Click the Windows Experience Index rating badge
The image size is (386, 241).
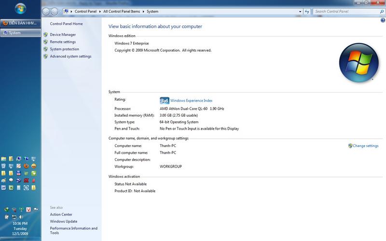coord(164,100)
